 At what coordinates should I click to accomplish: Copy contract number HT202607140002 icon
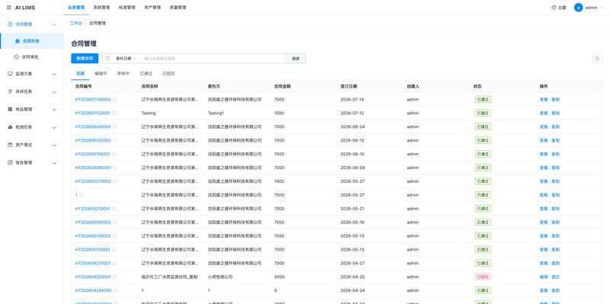pos(115,100)
